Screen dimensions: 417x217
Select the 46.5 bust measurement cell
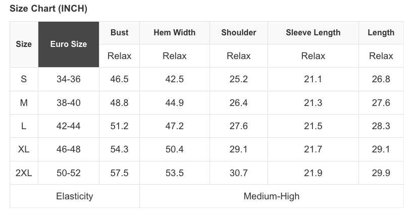[119, 79]
